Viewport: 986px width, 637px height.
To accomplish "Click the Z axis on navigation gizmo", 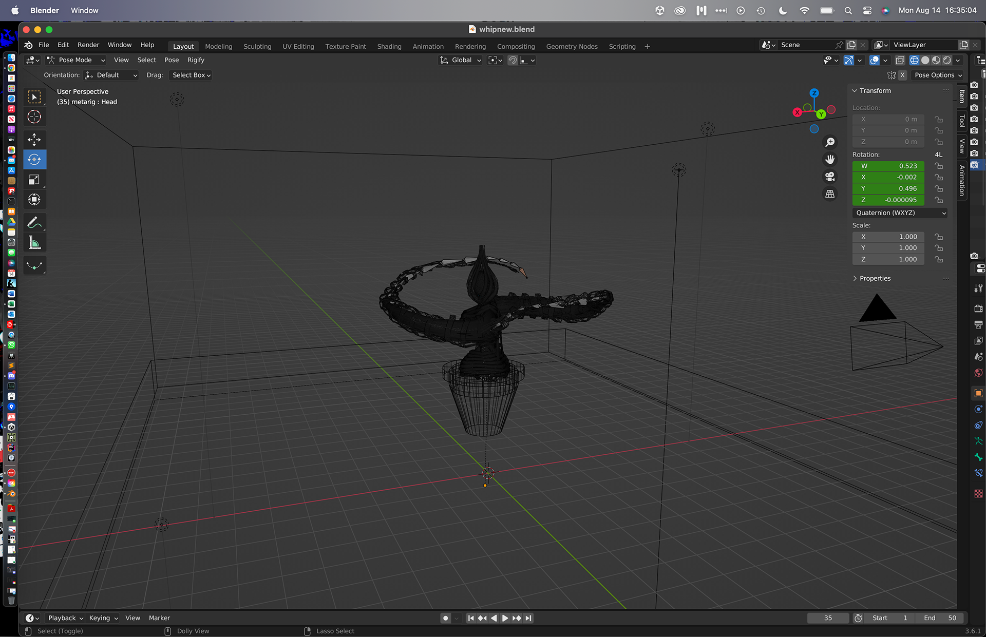I will click(814, 93).
